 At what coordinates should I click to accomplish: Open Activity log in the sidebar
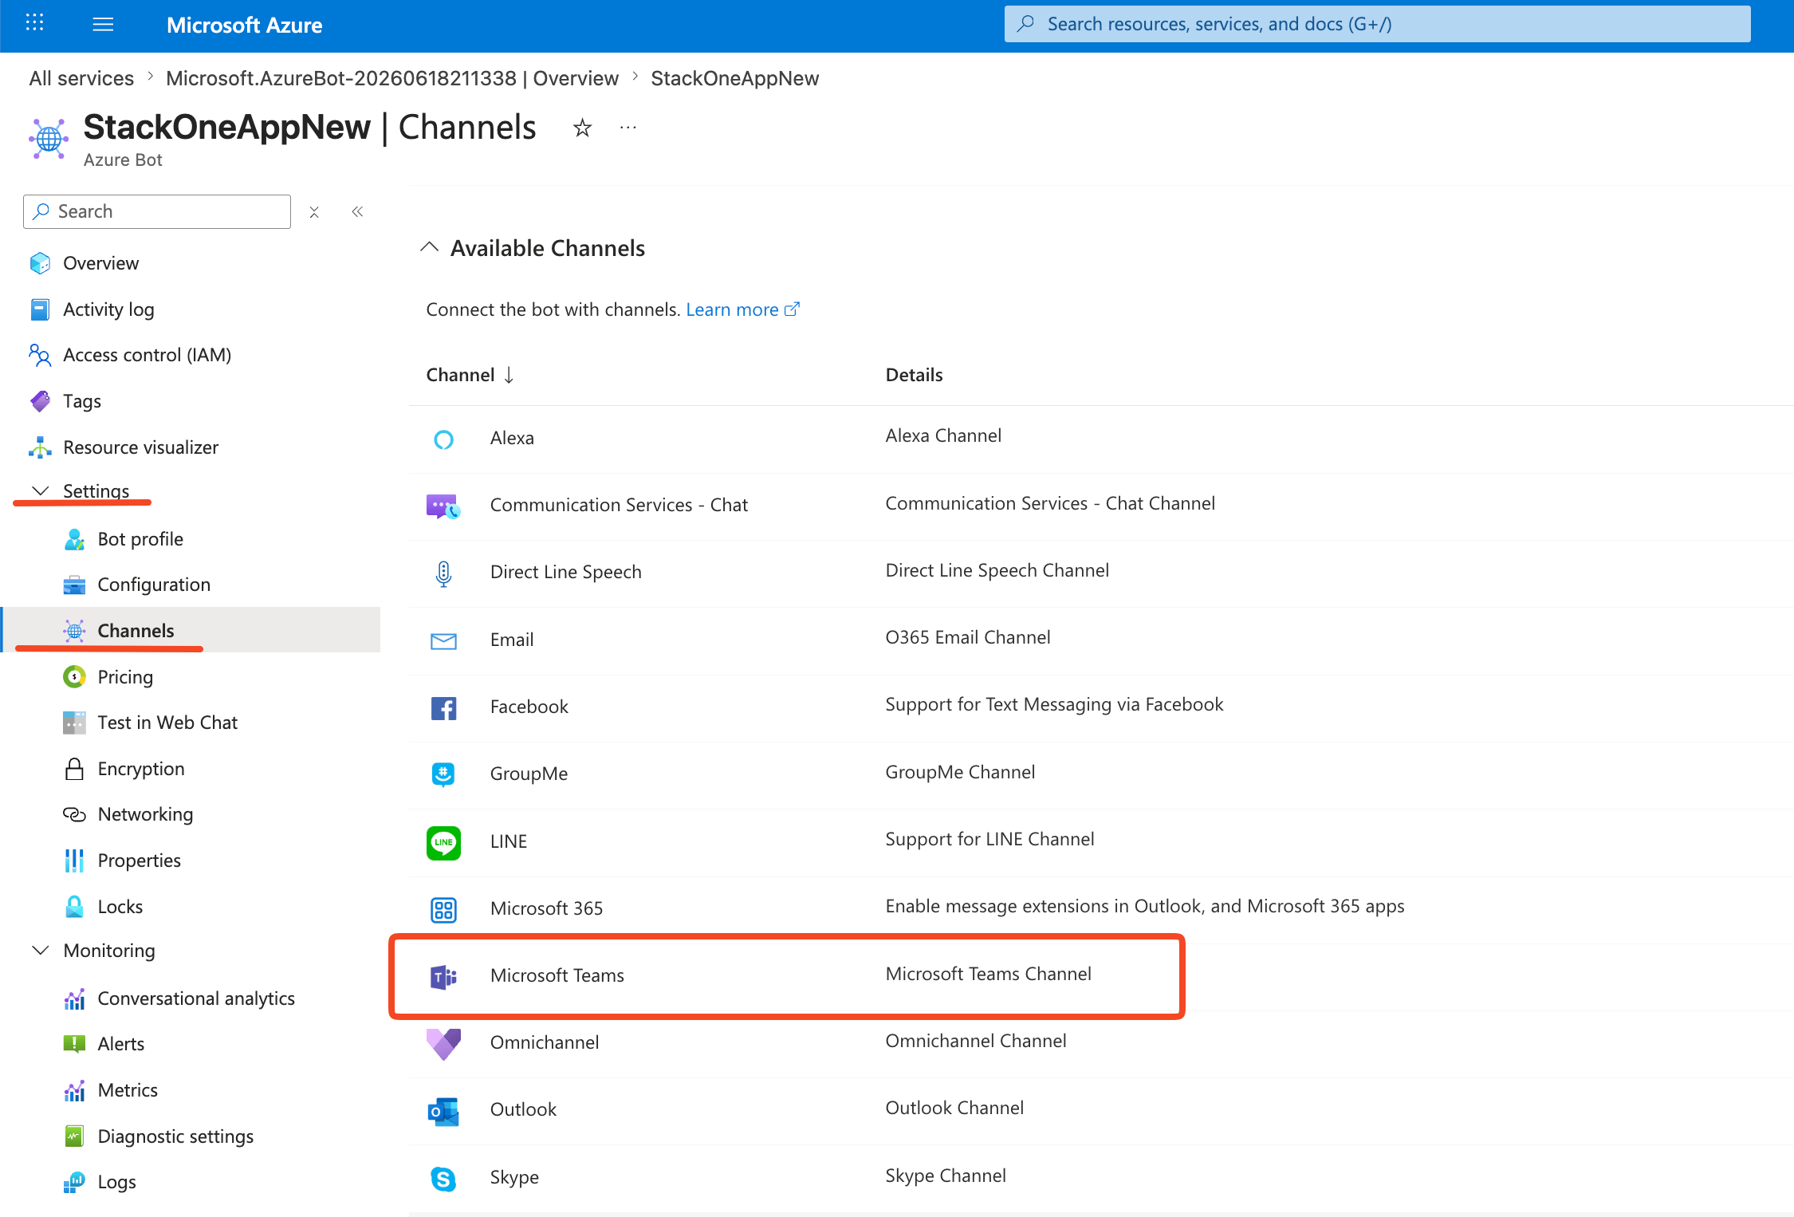[109, 309]
